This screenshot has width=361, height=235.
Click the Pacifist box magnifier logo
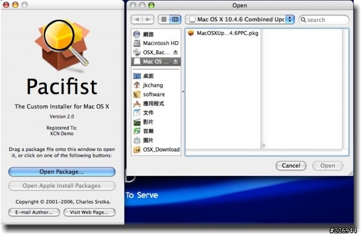tap(62, 45)
